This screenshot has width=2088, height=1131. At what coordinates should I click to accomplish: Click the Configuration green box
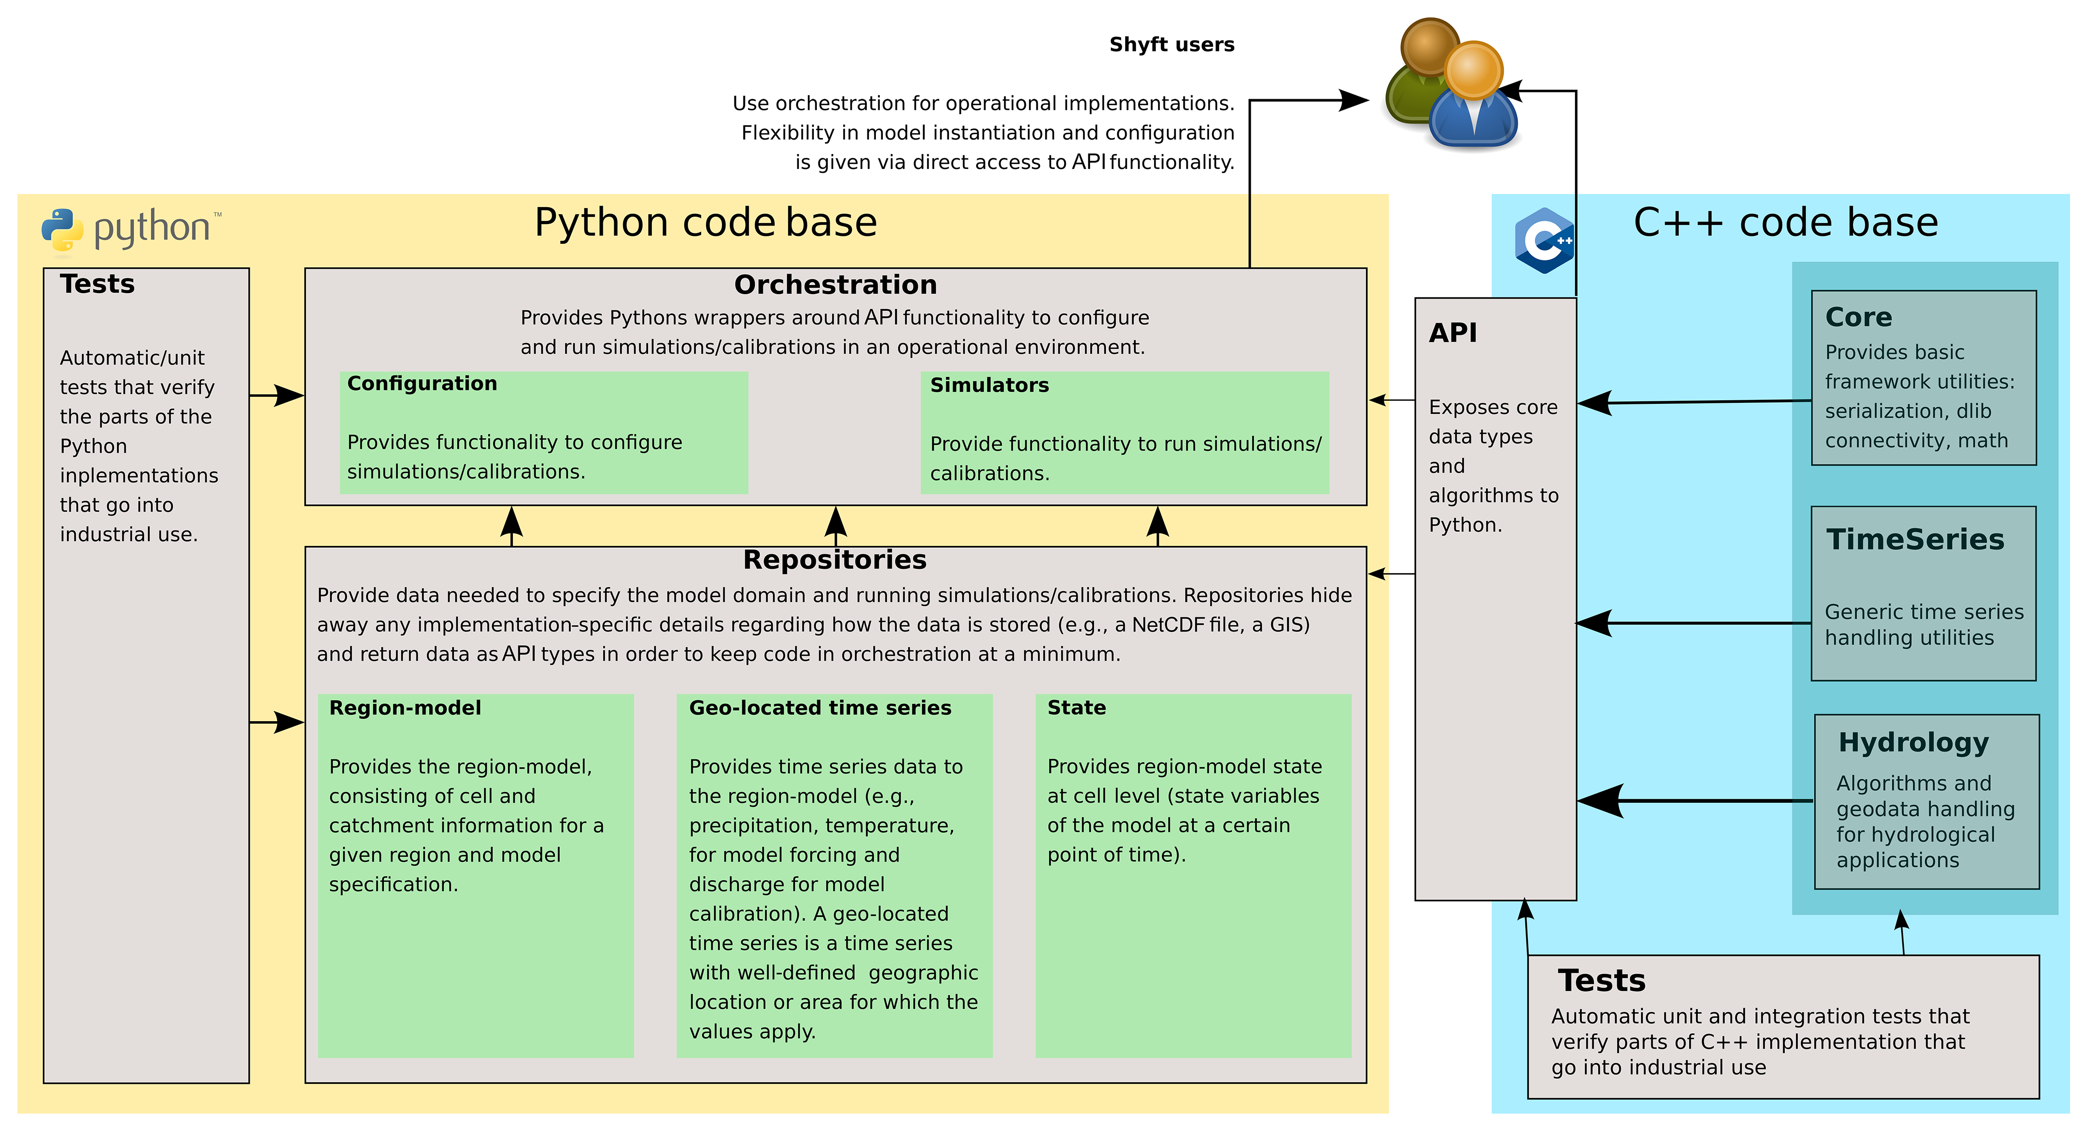click(543, 432)
